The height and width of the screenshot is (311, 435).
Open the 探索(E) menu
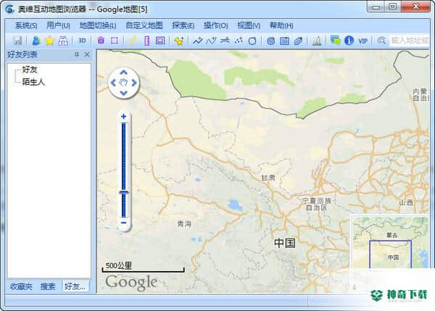[183, 25]
